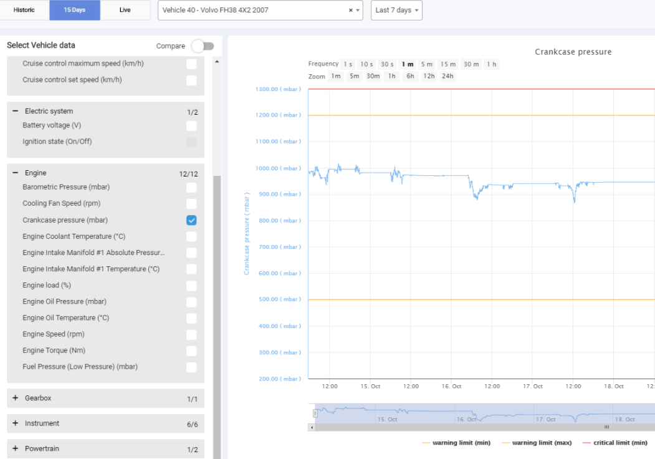Click the navigator left range handle
Screen dimensions: 655x459
pyautogui.click(x=315, y=413)
